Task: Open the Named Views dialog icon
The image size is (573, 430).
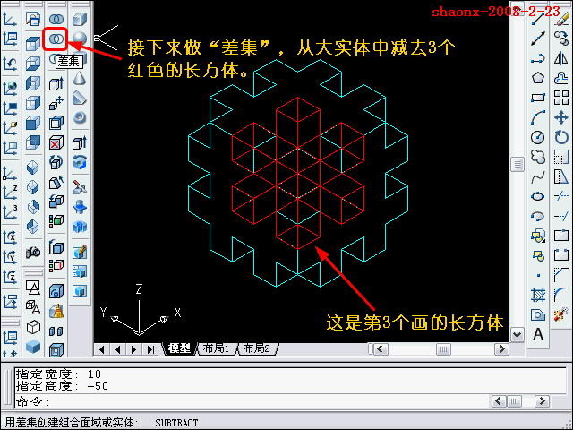Action: (x=33, y=19)
